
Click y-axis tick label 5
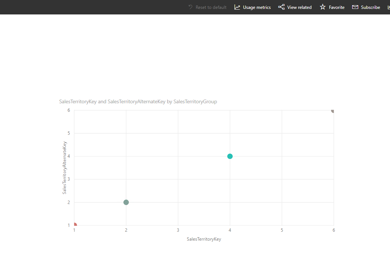coord(69,133)
